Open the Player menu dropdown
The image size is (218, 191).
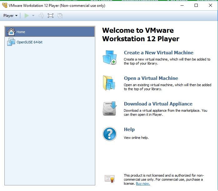click(10, 16)
